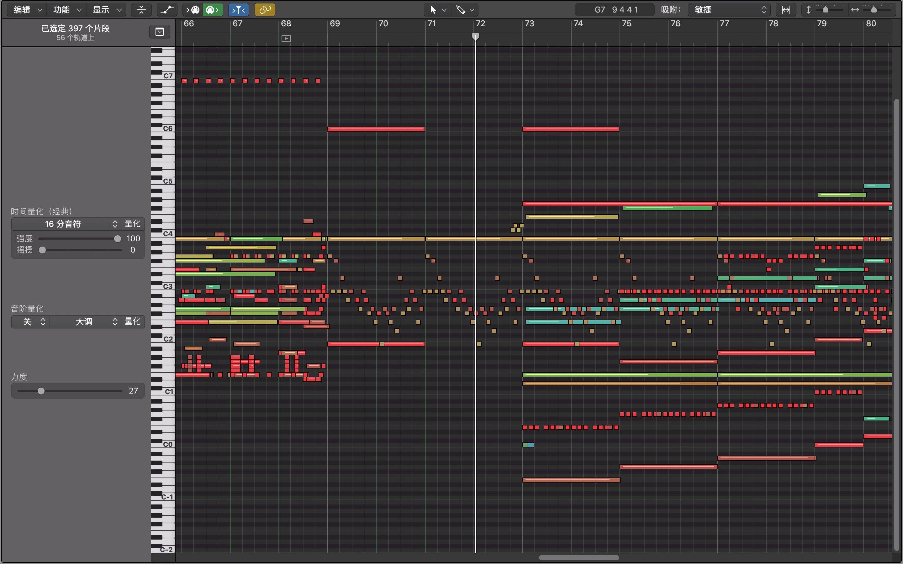
Task: Open the 功能 menu
Action: click(x=66, y=10)
